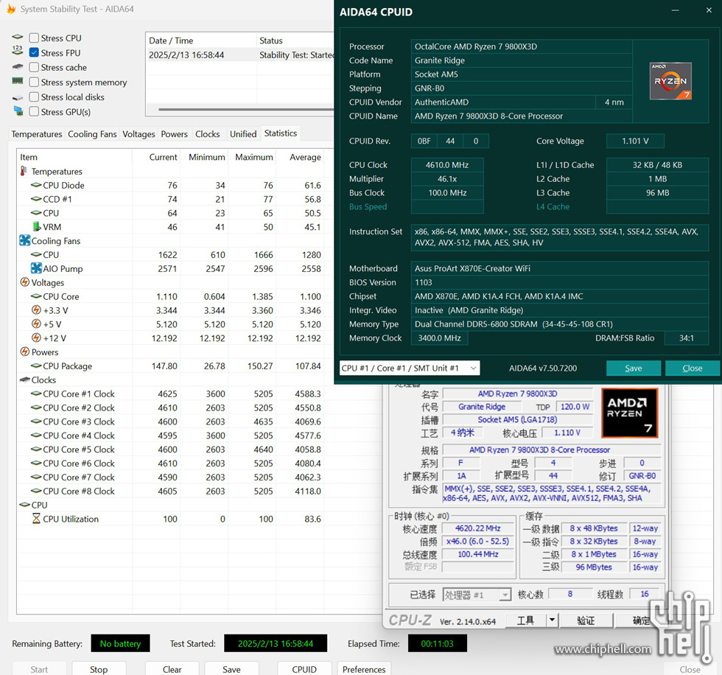Click the AMD Ryzen 7 logo in CPU-Z

(629, 413)
